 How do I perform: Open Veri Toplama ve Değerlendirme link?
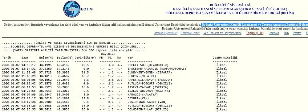pyautogui.click(x=222, y=33)
